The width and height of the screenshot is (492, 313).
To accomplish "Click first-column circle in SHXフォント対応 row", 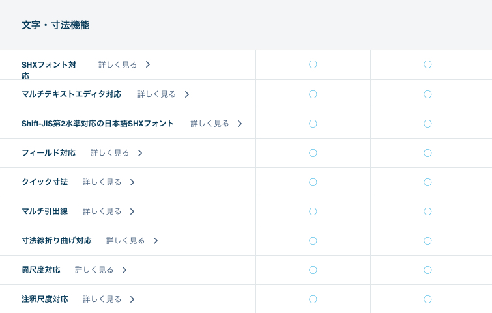I will (313, 64).
